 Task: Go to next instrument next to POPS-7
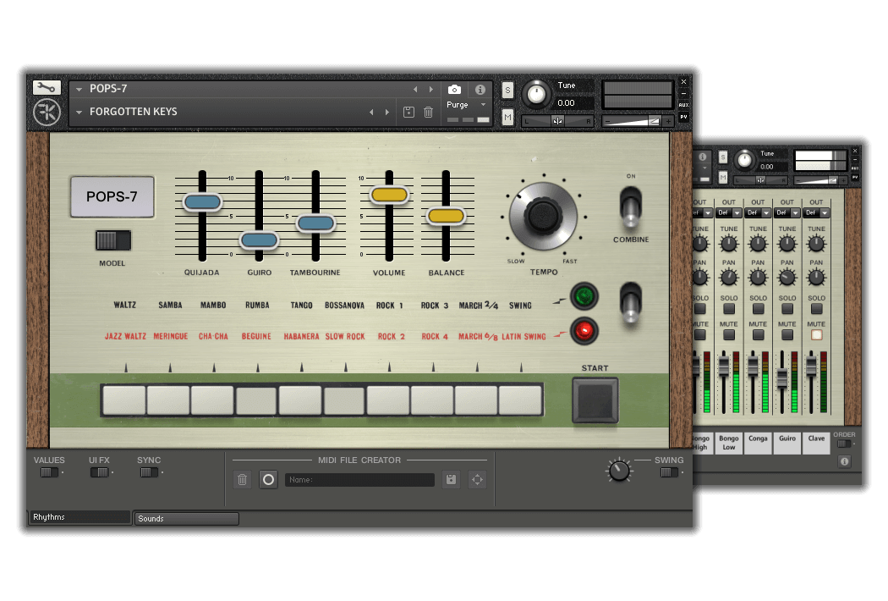click(x=431, y=90)
